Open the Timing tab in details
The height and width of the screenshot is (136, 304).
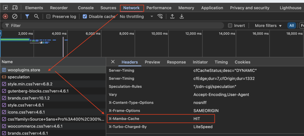tap(221, 62)
